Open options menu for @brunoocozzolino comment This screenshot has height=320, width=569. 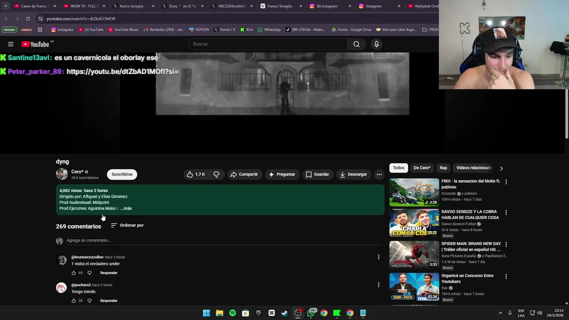pos(379,257)
